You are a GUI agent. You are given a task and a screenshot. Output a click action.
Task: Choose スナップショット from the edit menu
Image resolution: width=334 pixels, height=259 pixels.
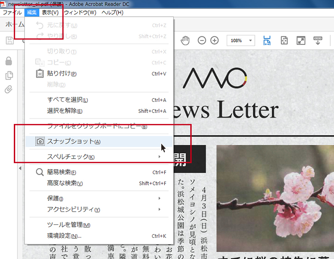[74, 141]
